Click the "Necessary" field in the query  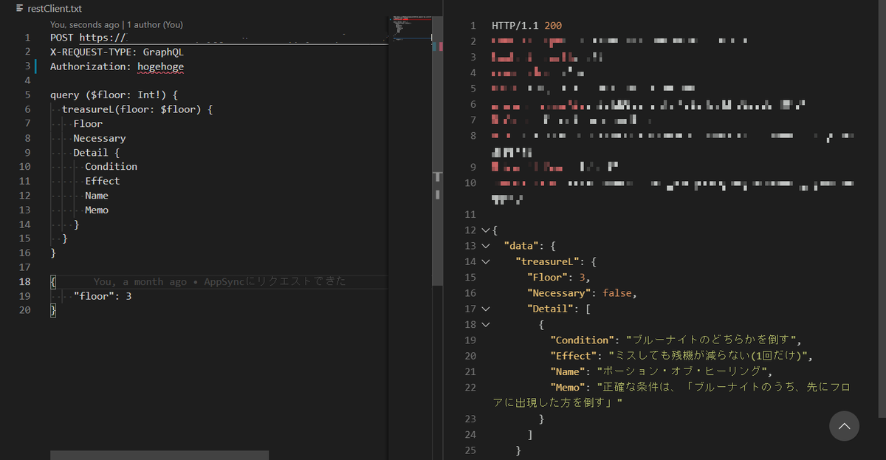coord(100,138)
